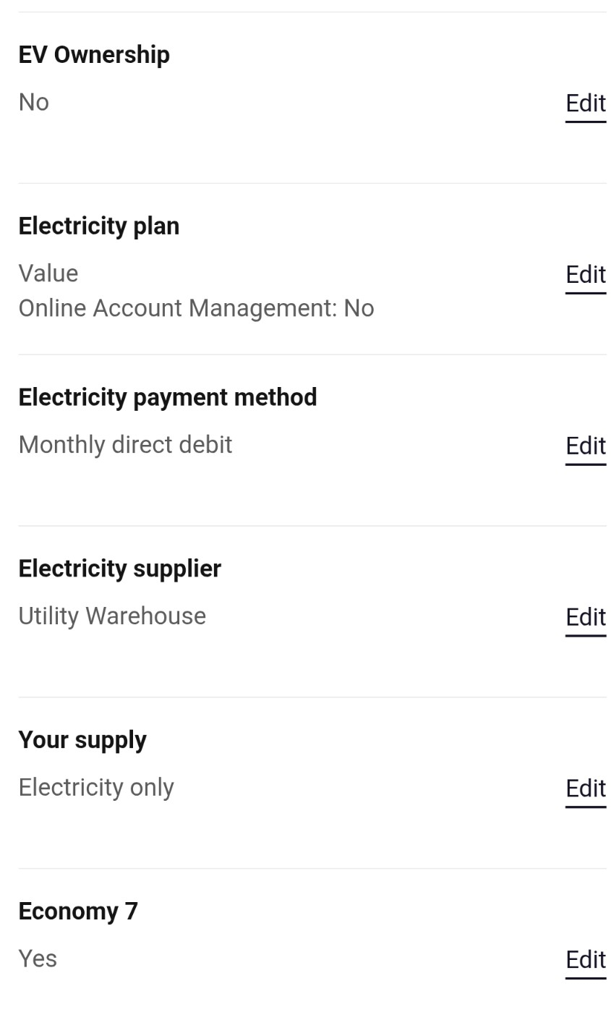Select the 'Value' plan name text
The height and width of the screenshot is (1020, 611).
tap(48, 273)
